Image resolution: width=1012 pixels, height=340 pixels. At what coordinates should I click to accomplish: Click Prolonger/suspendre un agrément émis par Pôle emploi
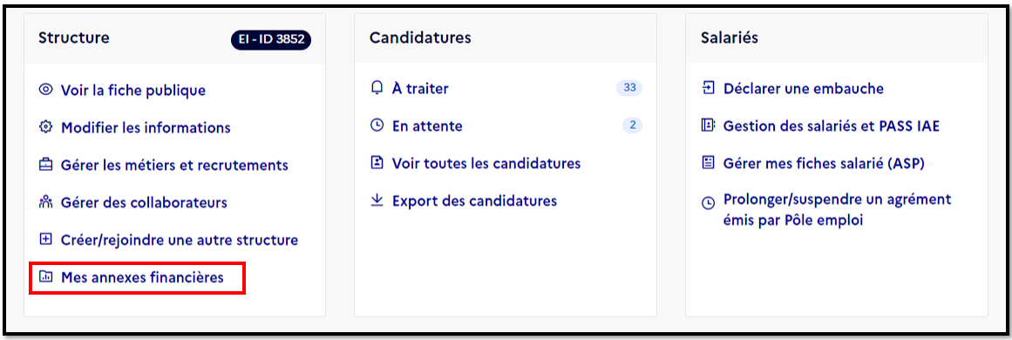point(837,210)
